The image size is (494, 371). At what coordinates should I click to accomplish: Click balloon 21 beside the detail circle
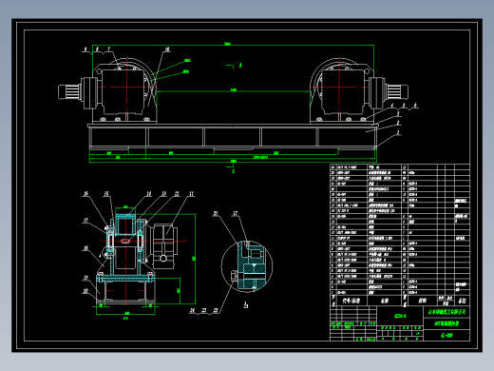[x=216, y=213]
